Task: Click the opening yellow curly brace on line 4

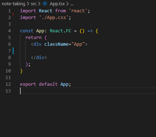Action: pyautogui.click(x=97, y=31)
